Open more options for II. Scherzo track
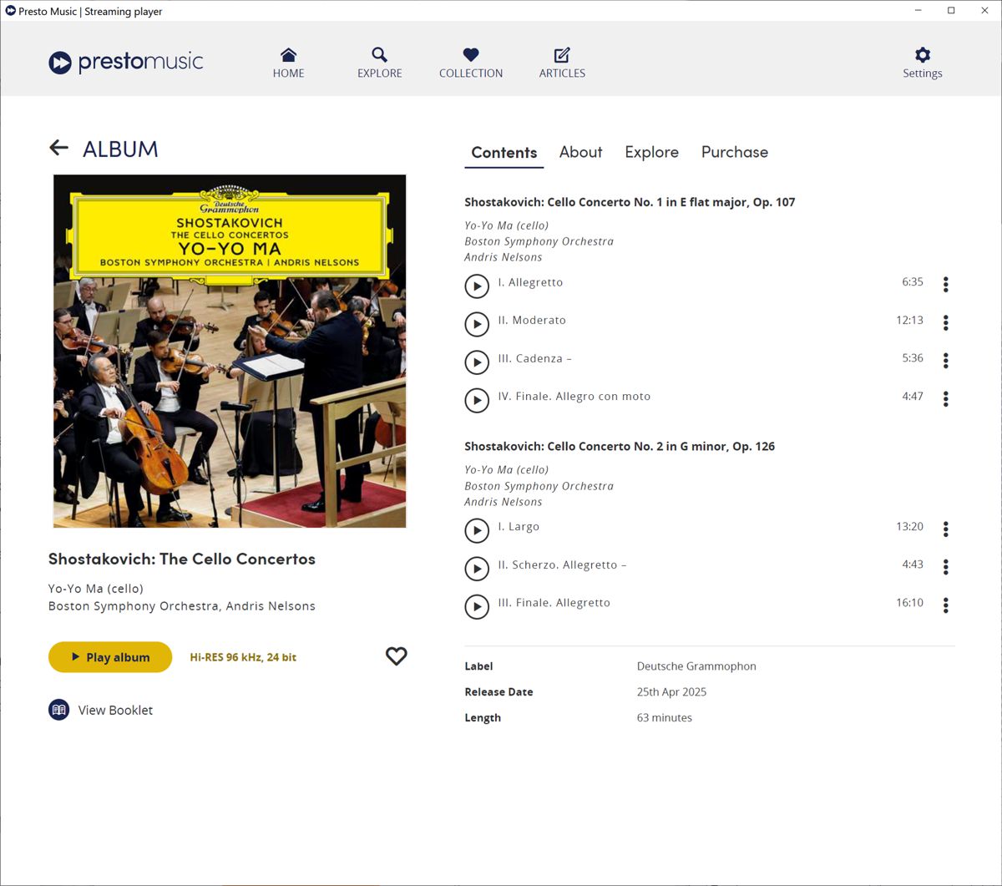 tap(945, 567)
